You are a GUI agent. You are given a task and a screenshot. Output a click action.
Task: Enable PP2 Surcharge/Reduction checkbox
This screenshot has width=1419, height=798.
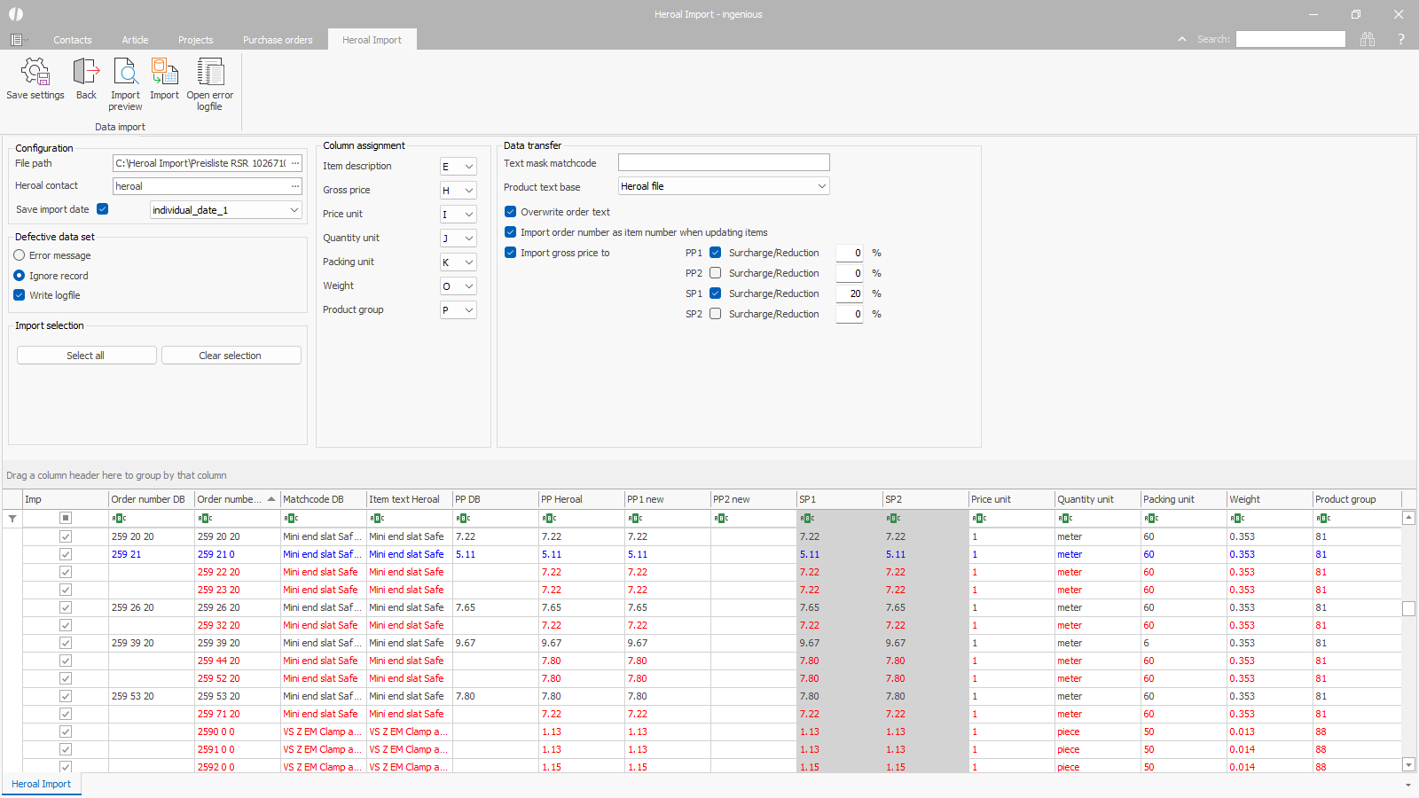pos(716,273)
